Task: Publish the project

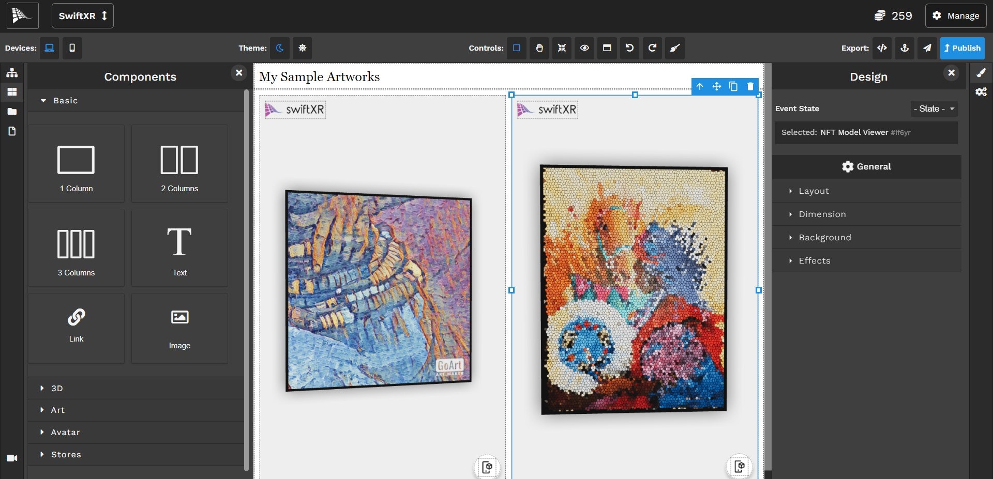Action: 962,48
